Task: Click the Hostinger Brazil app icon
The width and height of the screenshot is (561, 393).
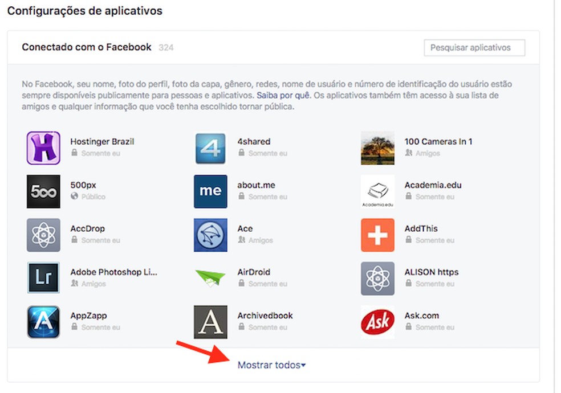Action: click(x=43, y=149)
